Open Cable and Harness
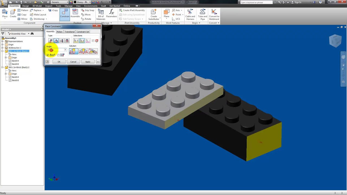This screenshot has height=195, width=347. [190, 15]
